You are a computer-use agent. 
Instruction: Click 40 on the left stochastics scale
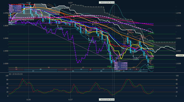click(7, 88)
